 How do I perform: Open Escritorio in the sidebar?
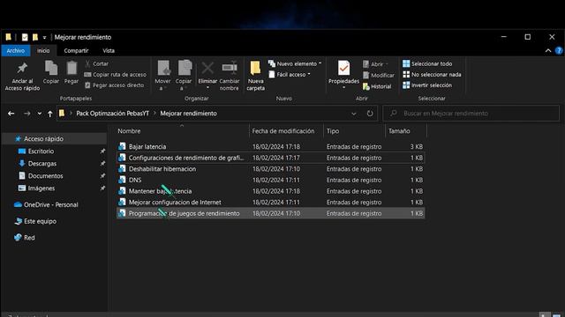[x=41, y=151]
